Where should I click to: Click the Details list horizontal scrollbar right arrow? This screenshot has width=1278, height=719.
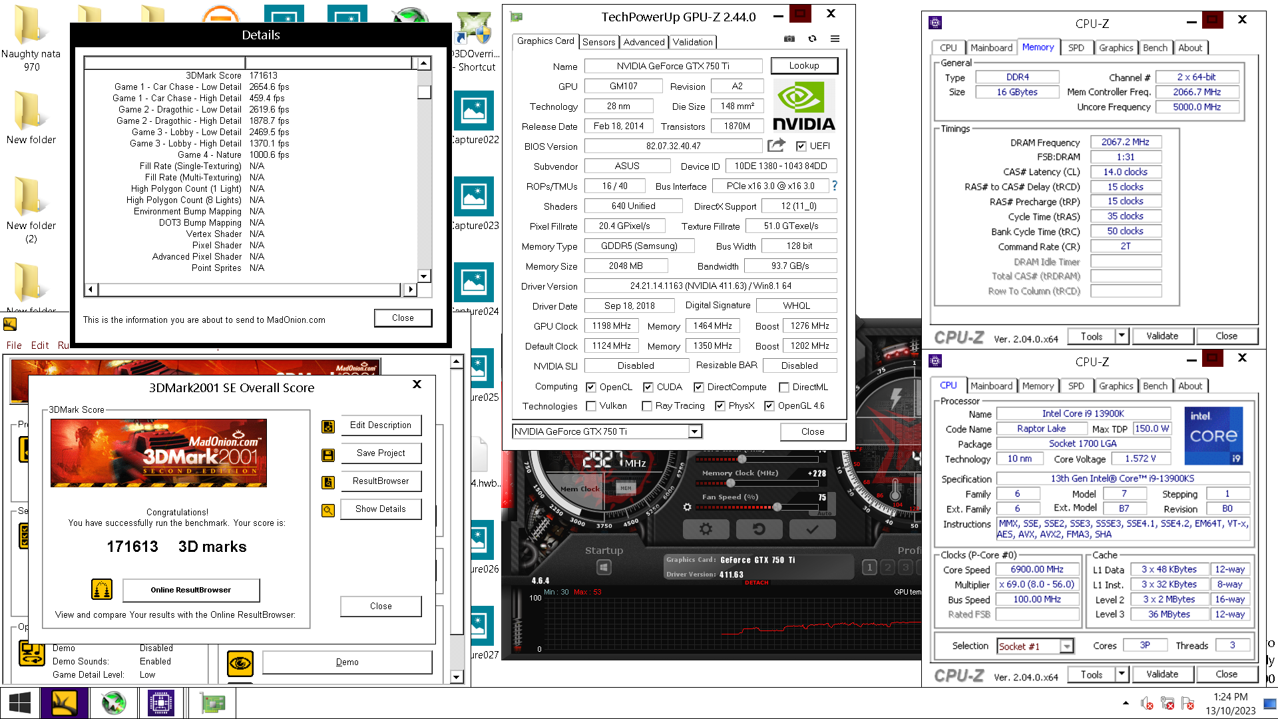[411, 290]
